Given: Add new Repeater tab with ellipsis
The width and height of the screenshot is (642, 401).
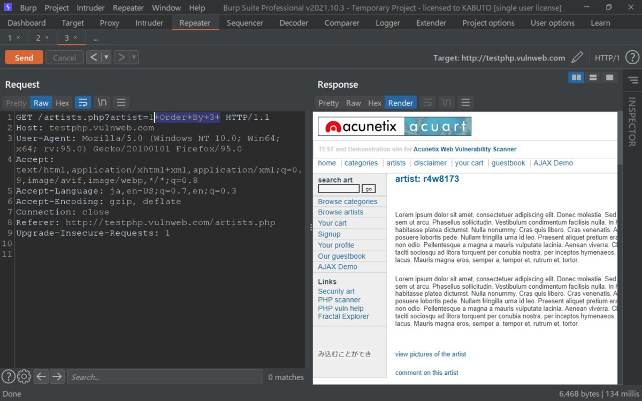Looking at the screenshot, I should [x=96, y=38].
